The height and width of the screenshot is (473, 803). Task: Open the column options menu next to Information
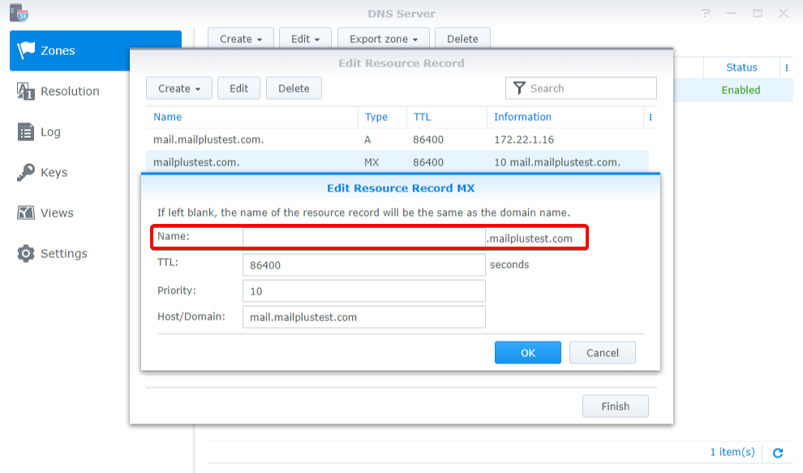coord(651,117)
